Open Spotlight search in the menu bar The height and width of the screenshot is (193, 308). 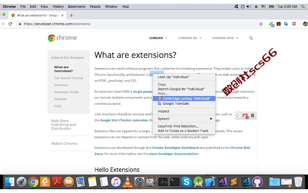click(x=303, y=6)
